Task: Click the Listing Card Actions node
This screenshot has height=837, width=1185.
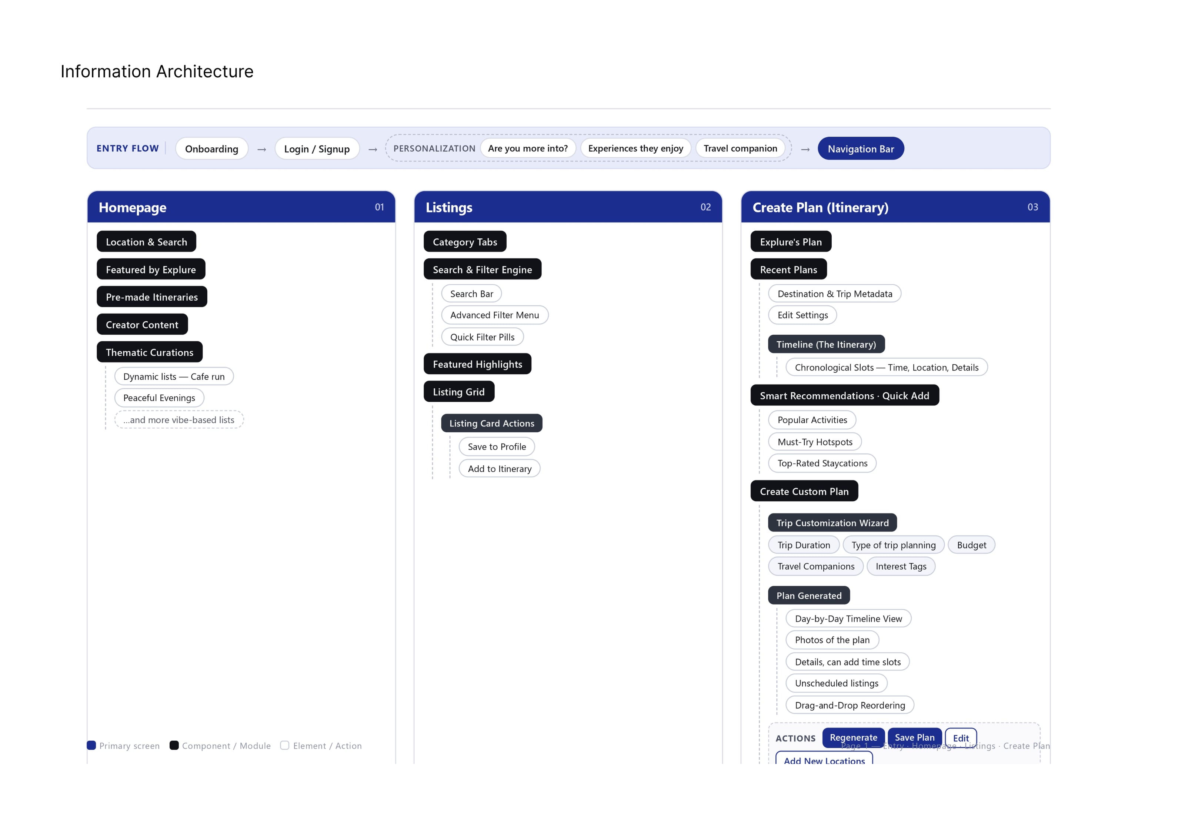Action: click(x=491, y=423)
